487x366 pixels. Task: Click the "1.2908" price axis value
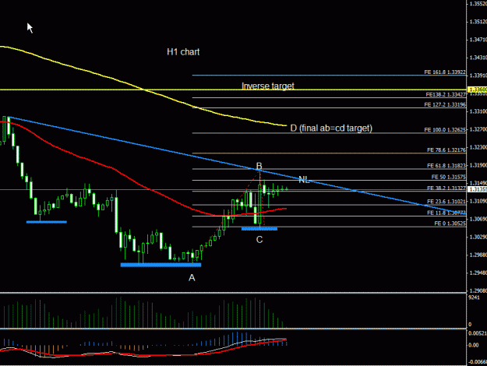(x=478, y=291)
